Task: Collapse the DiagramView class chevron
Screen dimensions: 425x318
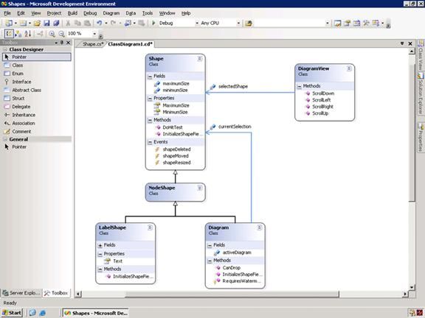Action: [x=349, y=68]
